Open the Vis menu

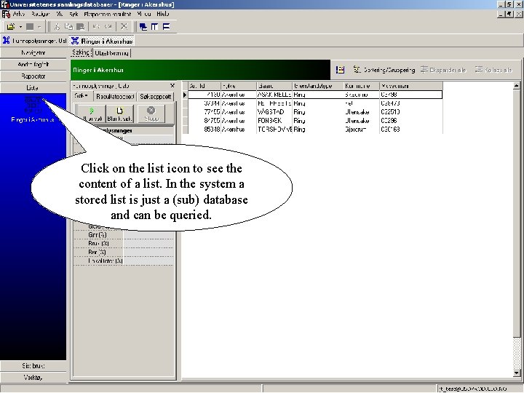pyautogui.click(x=60, y=14)
